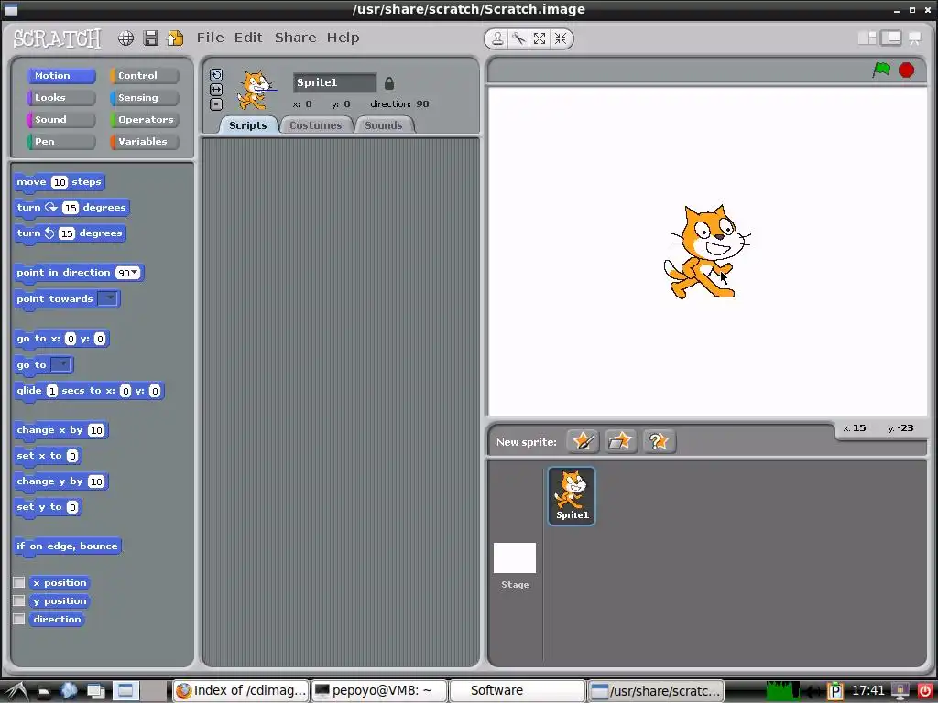Image resolution: width=938 pixels, height=703 pixels.
Task: Open the Share menu
Action: pyautogui.click(x=296, y=38)
